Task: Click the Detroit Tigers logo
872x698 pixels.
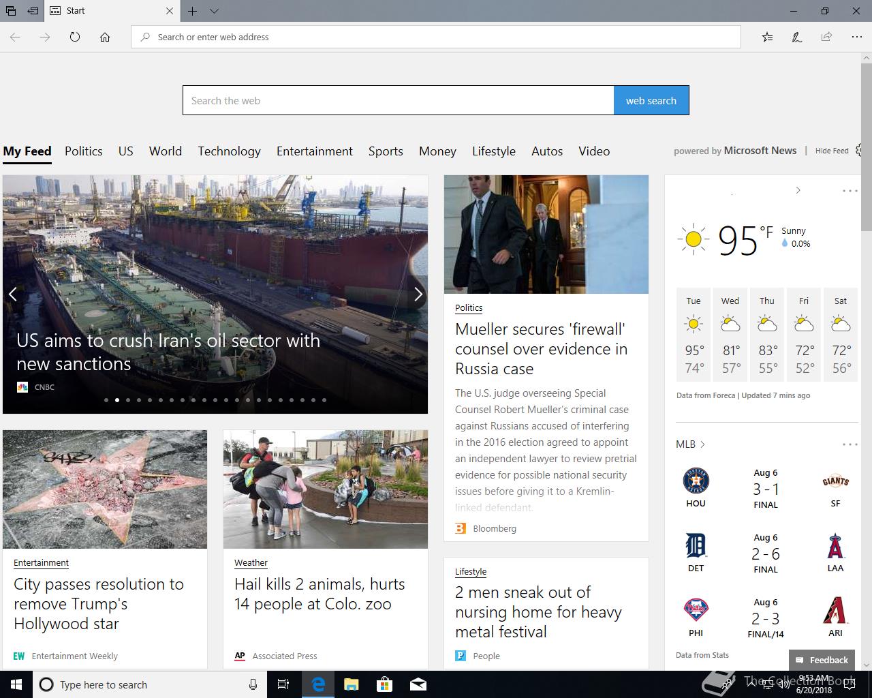Action: 696,545
